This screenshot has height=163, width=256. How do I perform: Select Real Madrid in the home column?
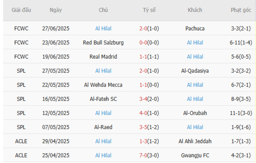103,57
